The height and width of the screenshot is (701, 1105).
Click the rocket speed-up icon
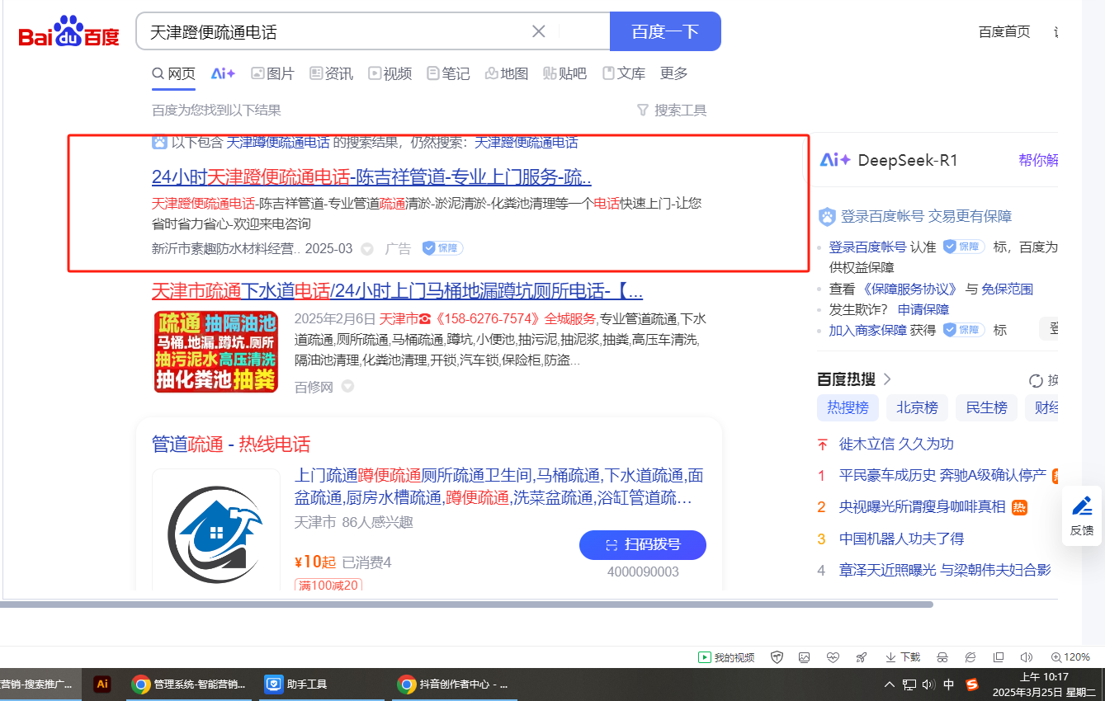(862, 657)
